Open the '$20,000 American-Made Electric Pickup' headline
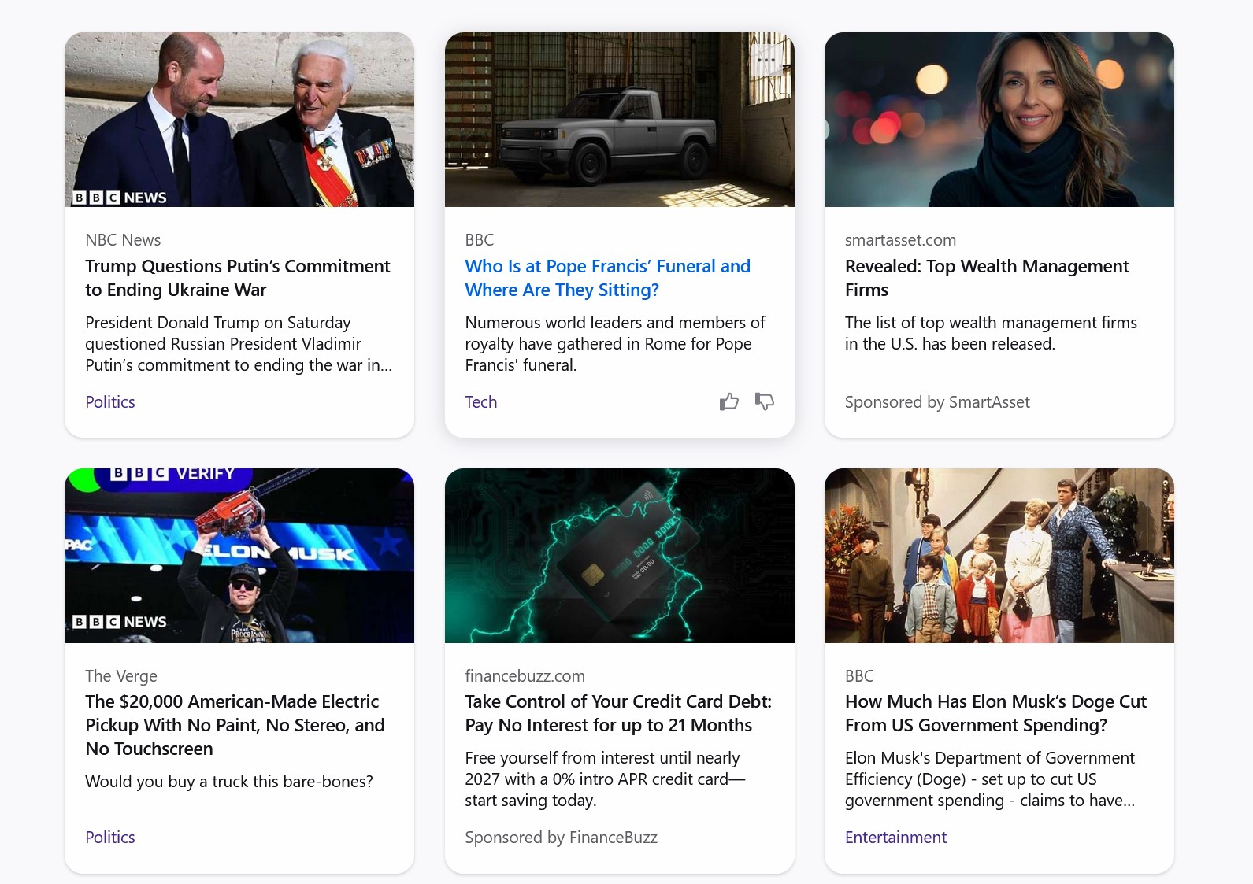The image size is (1253, 884). [235, 725]
